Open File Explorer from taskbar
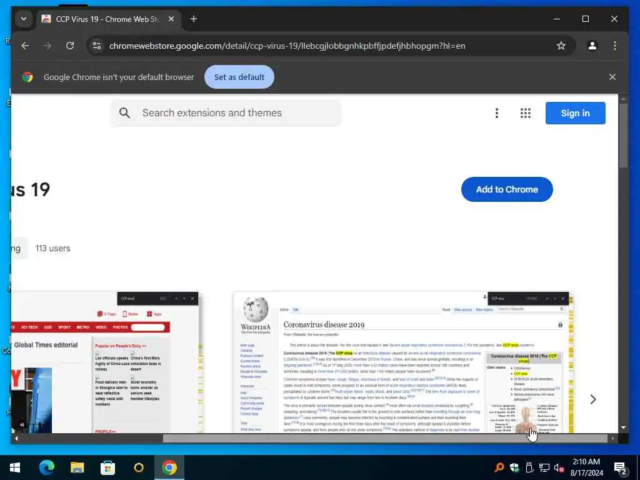 (77, 467)
